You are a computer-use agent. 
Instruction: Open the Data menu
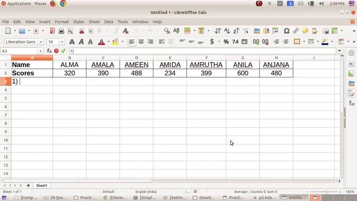[x=109, y=22]
